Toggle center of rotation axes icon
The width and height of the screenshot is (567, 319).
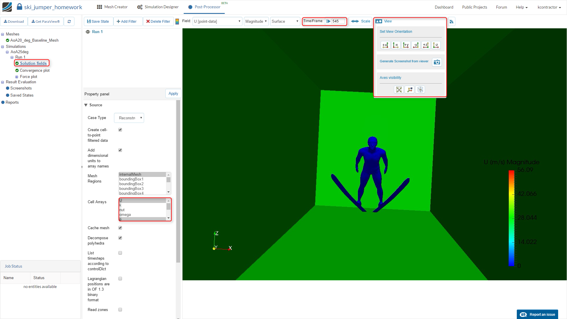[420, 89]
